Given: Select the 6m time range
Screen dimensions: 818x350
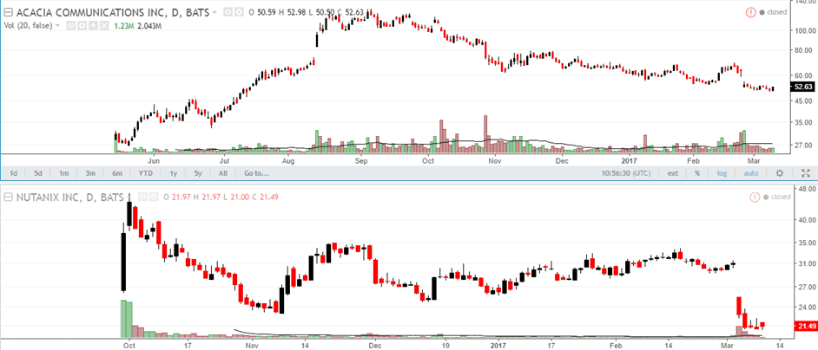Looking at the screenshot, I should point(117,173).
